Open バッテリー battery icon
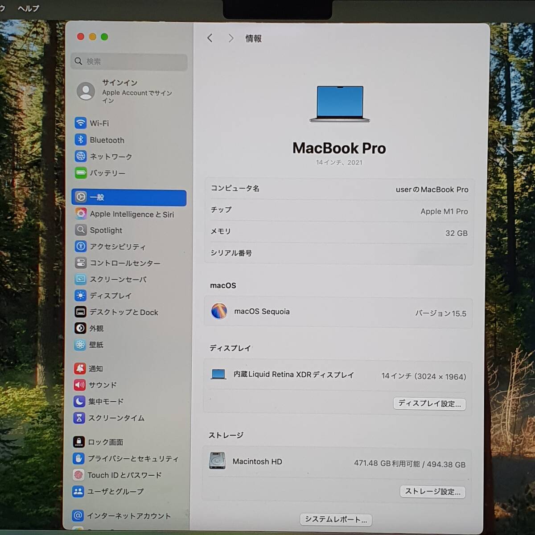Screen dimensions: 535x535 click(x=81, y=173)
